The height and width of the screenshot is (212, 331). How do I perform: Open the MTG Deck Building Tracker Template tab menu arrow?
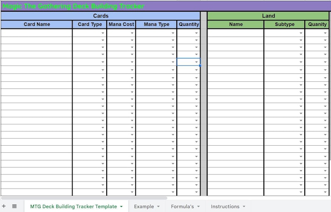coord(121,207)
